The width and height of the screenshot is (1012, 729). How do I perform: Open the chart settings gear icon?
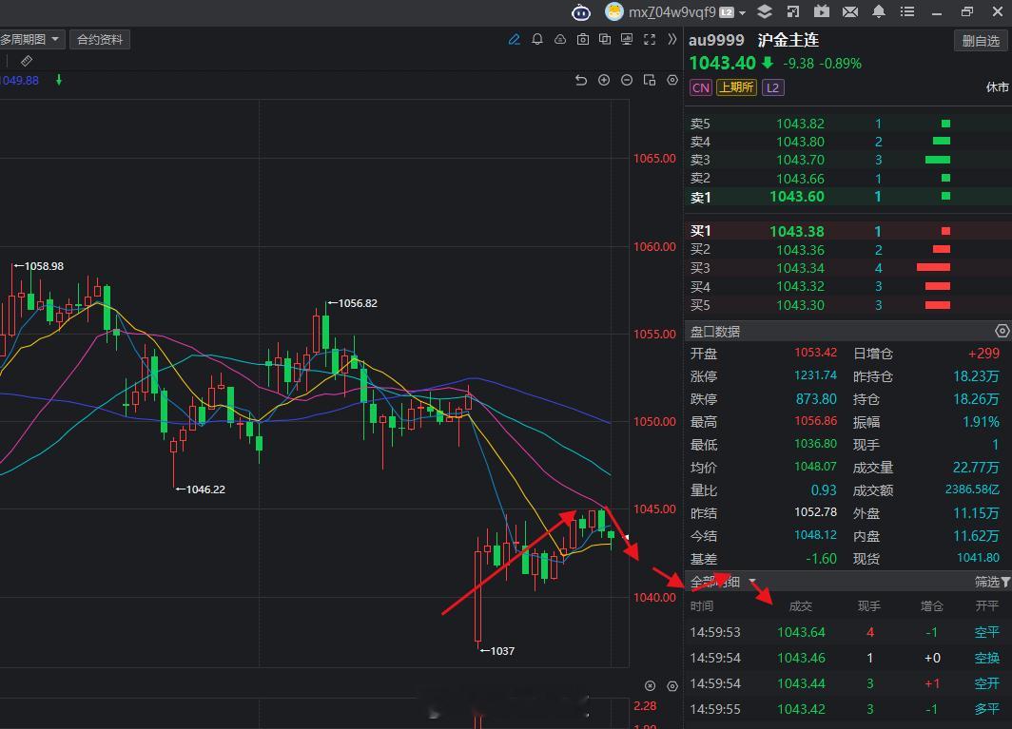click(672, 81)
